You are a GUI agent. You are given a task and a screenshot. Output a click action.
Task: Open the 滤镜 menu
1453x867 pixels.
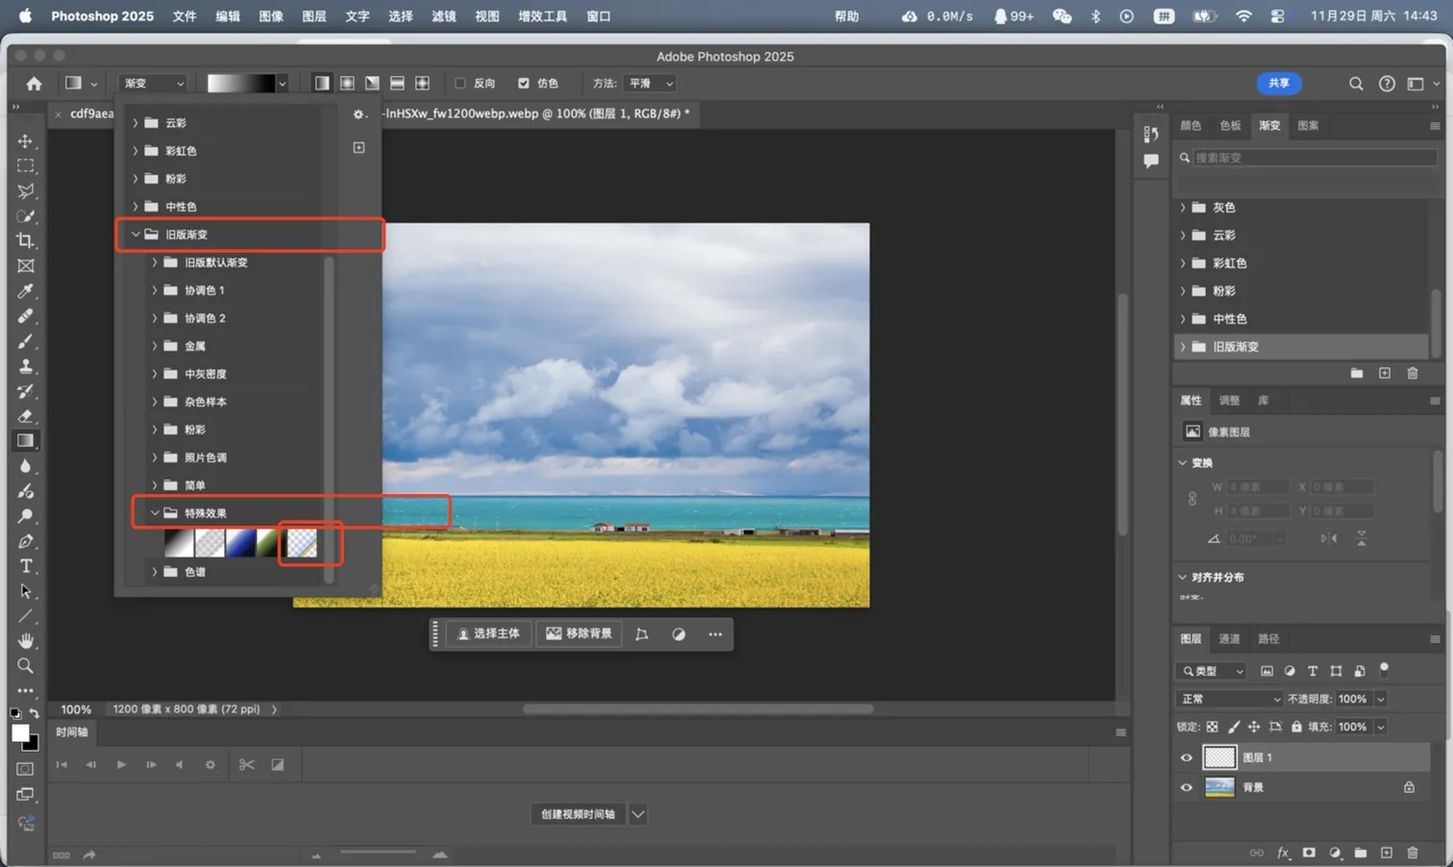443,16
